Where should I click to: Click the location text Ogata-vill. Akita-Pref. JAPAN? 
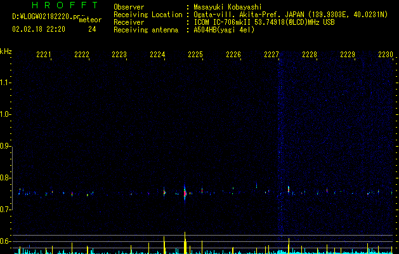247,15
